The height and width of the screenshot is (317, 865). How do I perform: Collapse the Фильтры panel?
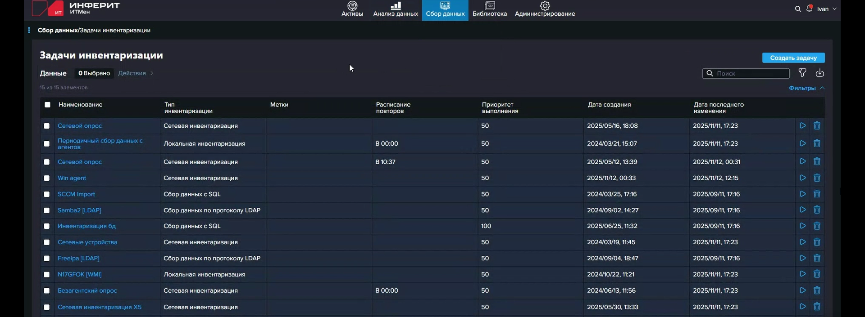806,88
